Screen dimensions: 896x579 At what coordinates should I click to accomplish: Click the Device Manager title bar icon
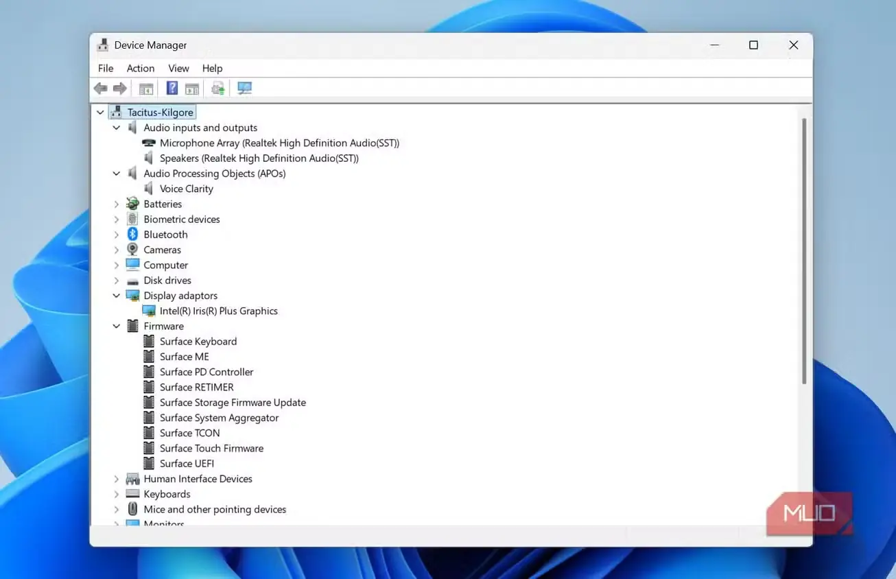(x=103, y=45)
